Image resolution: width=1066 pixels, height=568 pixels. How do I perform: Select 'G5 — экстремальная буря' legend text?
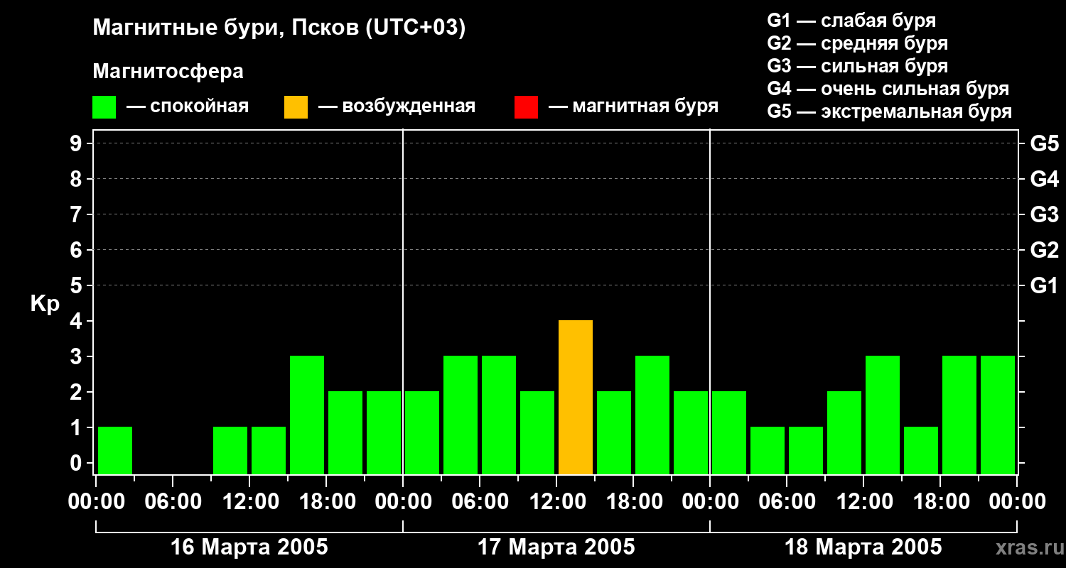[x=889, y=111]
